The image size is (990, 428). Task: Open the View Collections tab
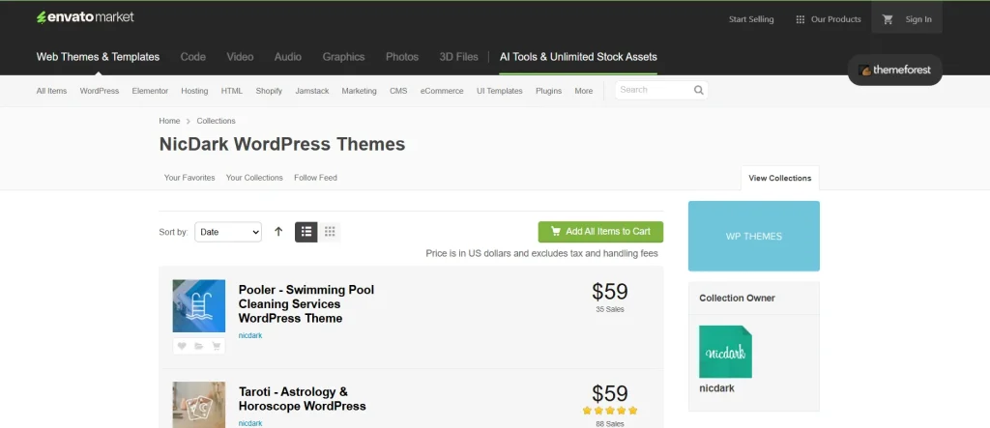[x=779, y=178]
